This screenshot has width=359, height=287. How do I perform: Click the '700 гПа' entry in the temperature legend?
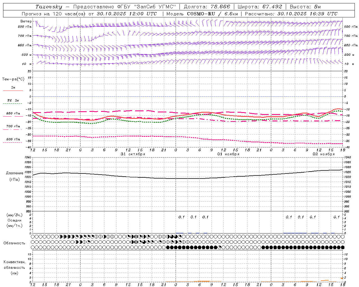point(13,126)
